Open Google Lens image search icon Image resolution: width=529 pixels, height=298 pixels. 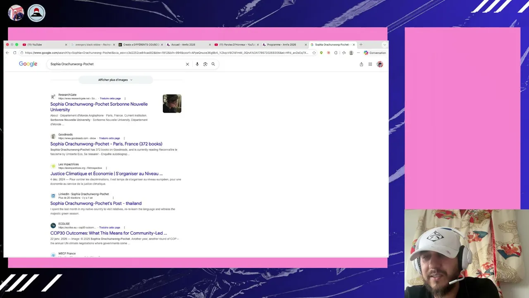point(205,64)
